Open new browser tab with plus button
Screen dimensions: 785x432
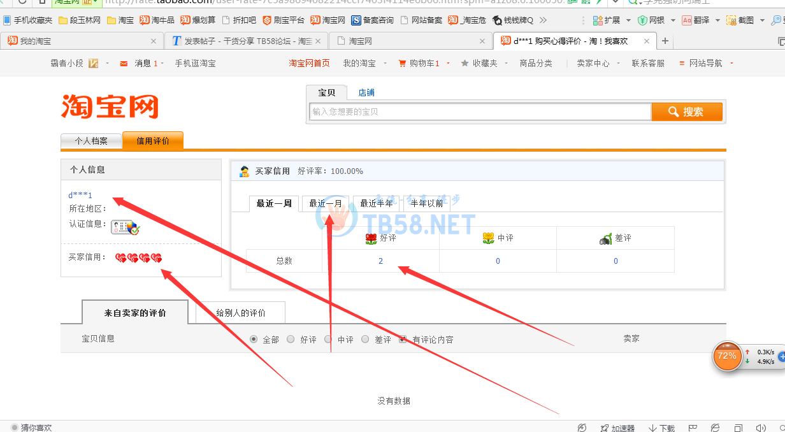[665, 41]
